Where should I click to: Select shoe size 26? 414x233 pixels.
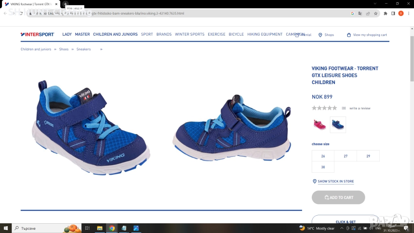pos(323,156)
